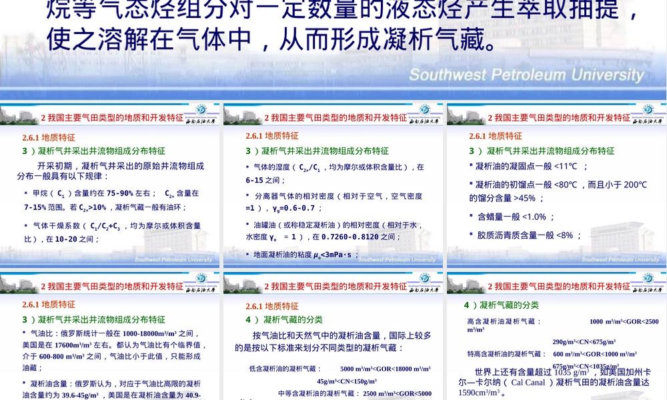Click the value 45g/m³<CN<150g/m³
This screenshot has height=400, width=667.
[347, 381]
